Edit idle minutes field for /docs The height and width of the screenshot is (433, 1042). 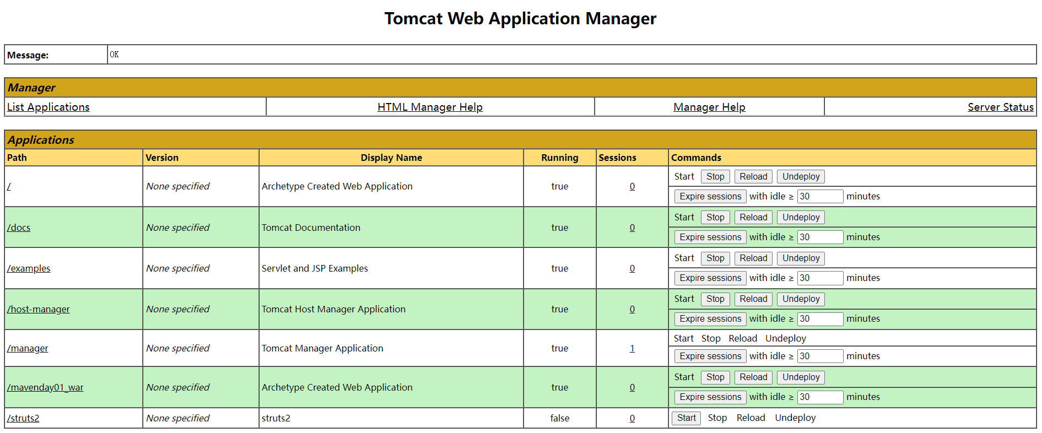820,237
